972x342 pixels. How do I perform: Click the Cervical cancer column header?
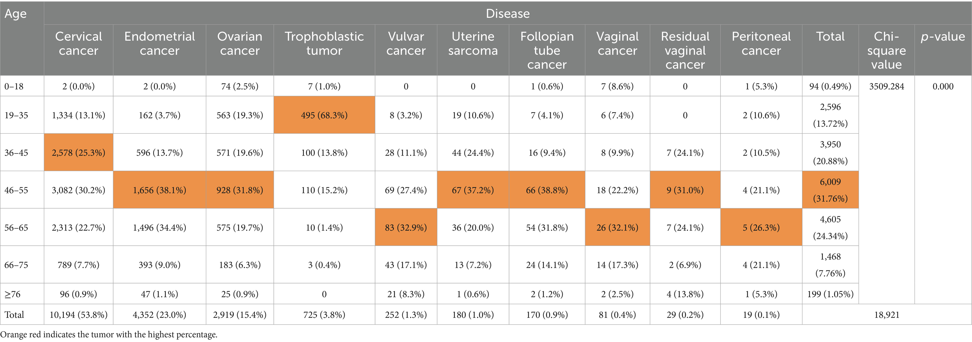[79, 43]
